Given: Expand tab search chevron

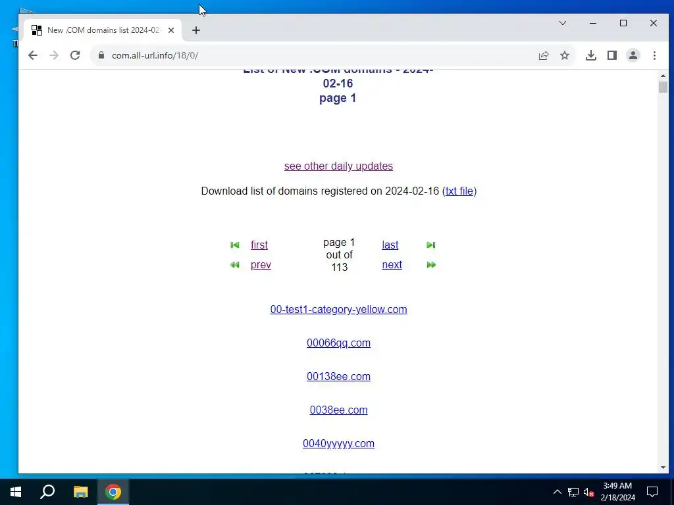Looking at the screenshot, I should (563, 23).
